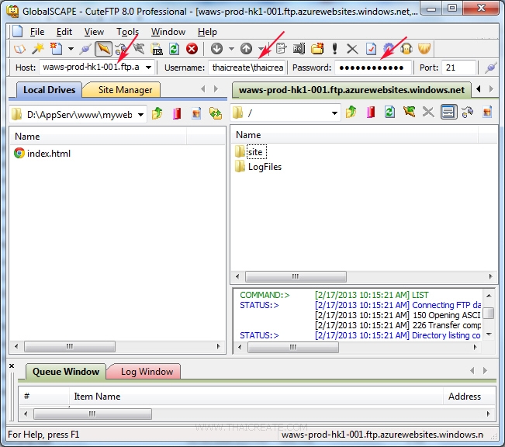Click the # column header in queue
This screenshot has height=447, width=505.
43,396
